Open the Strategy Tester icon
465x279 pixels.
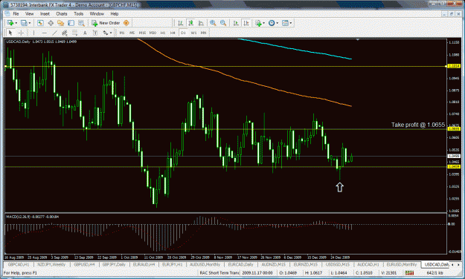coord(81,23)
